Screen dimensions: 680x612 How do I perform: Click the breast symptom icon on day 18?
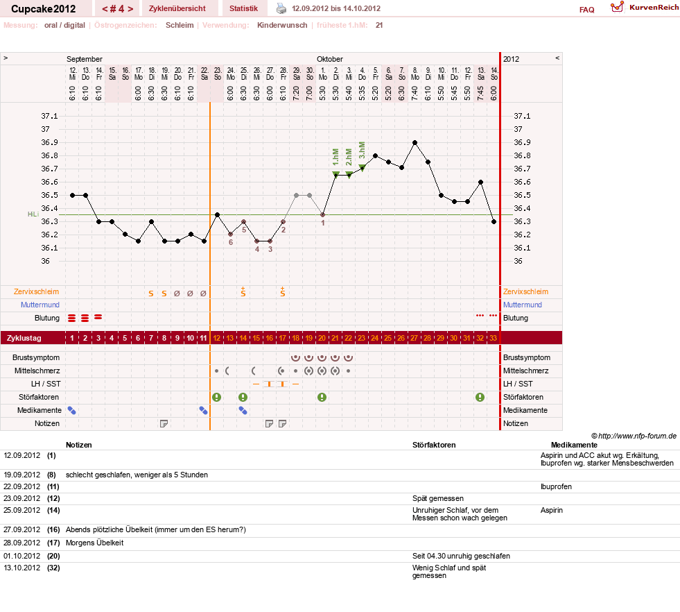(295, 357)
